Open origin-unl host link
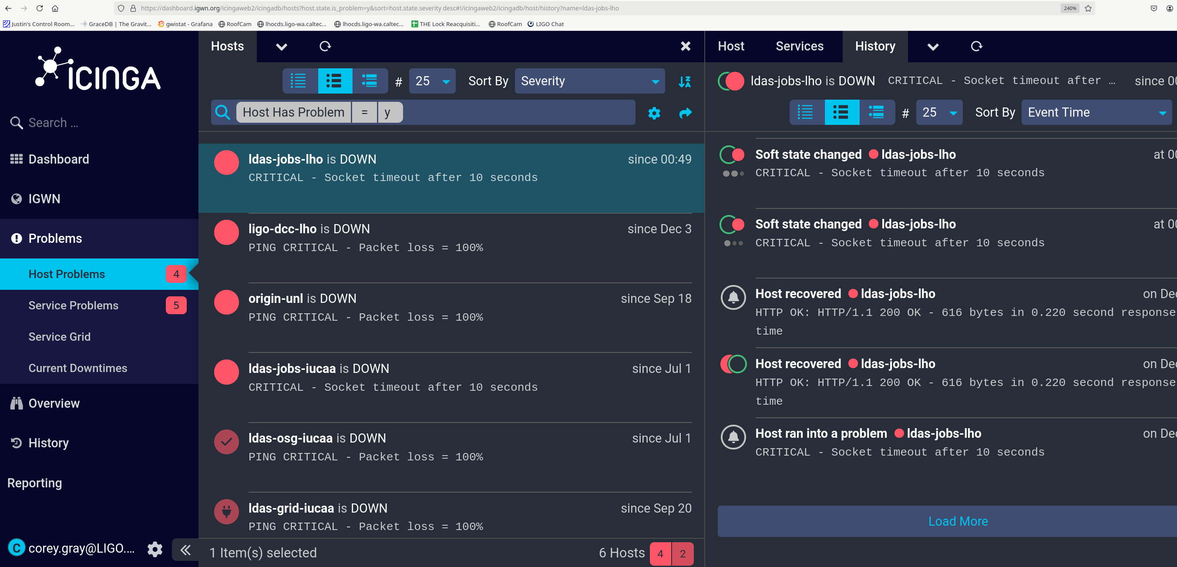Screen dimensions: 1177x567 pyautogui.click(x=276, y=299)
